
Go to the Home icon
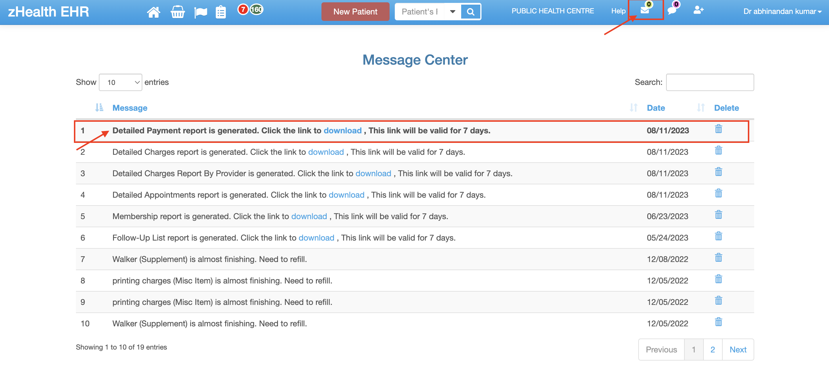click(154, 12)
